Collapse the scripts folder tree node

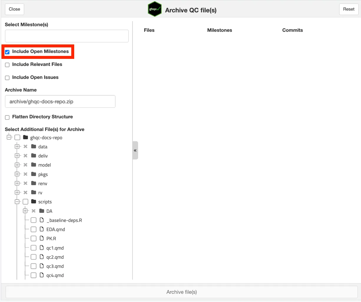point(17,202)
